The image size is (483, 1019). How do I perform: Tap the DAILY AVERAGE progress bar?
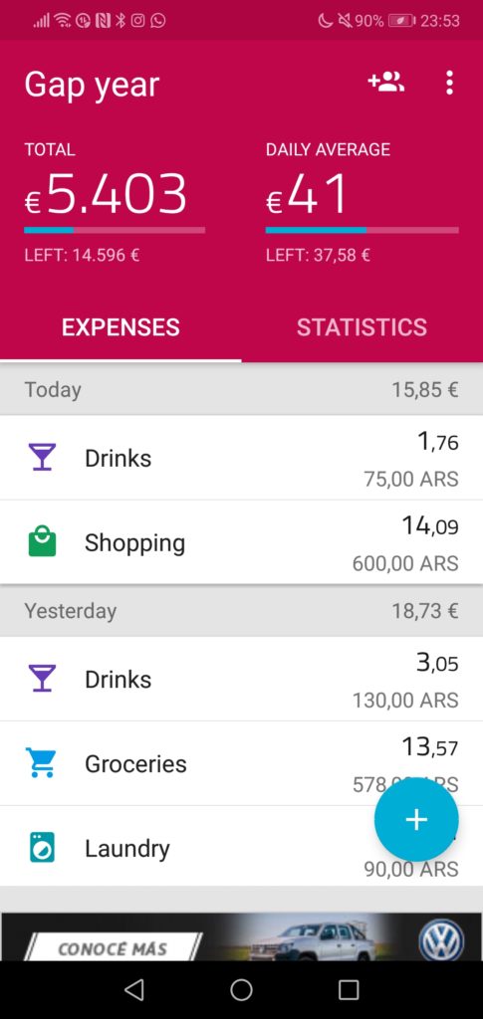point(362,230)
